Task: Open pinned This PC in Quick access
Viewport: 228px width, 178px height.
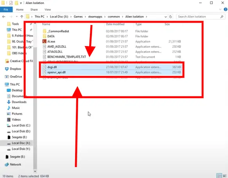Action: click(x=17, y=30)
